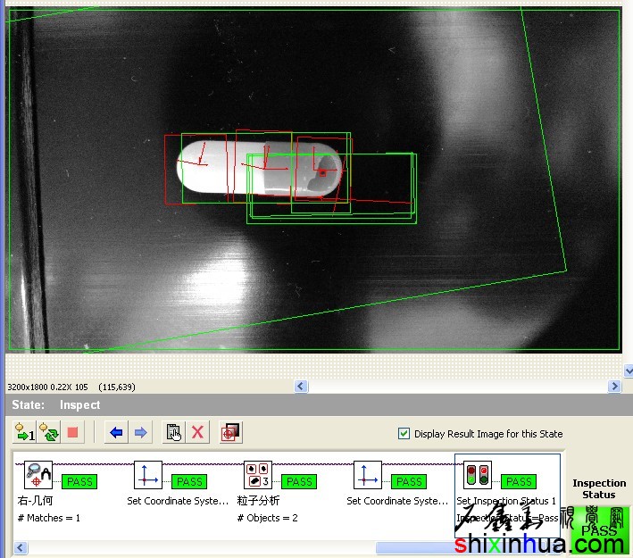Toggle Display Result Image for this State
This screenshot has width=633, height=558.
(405, 434)
